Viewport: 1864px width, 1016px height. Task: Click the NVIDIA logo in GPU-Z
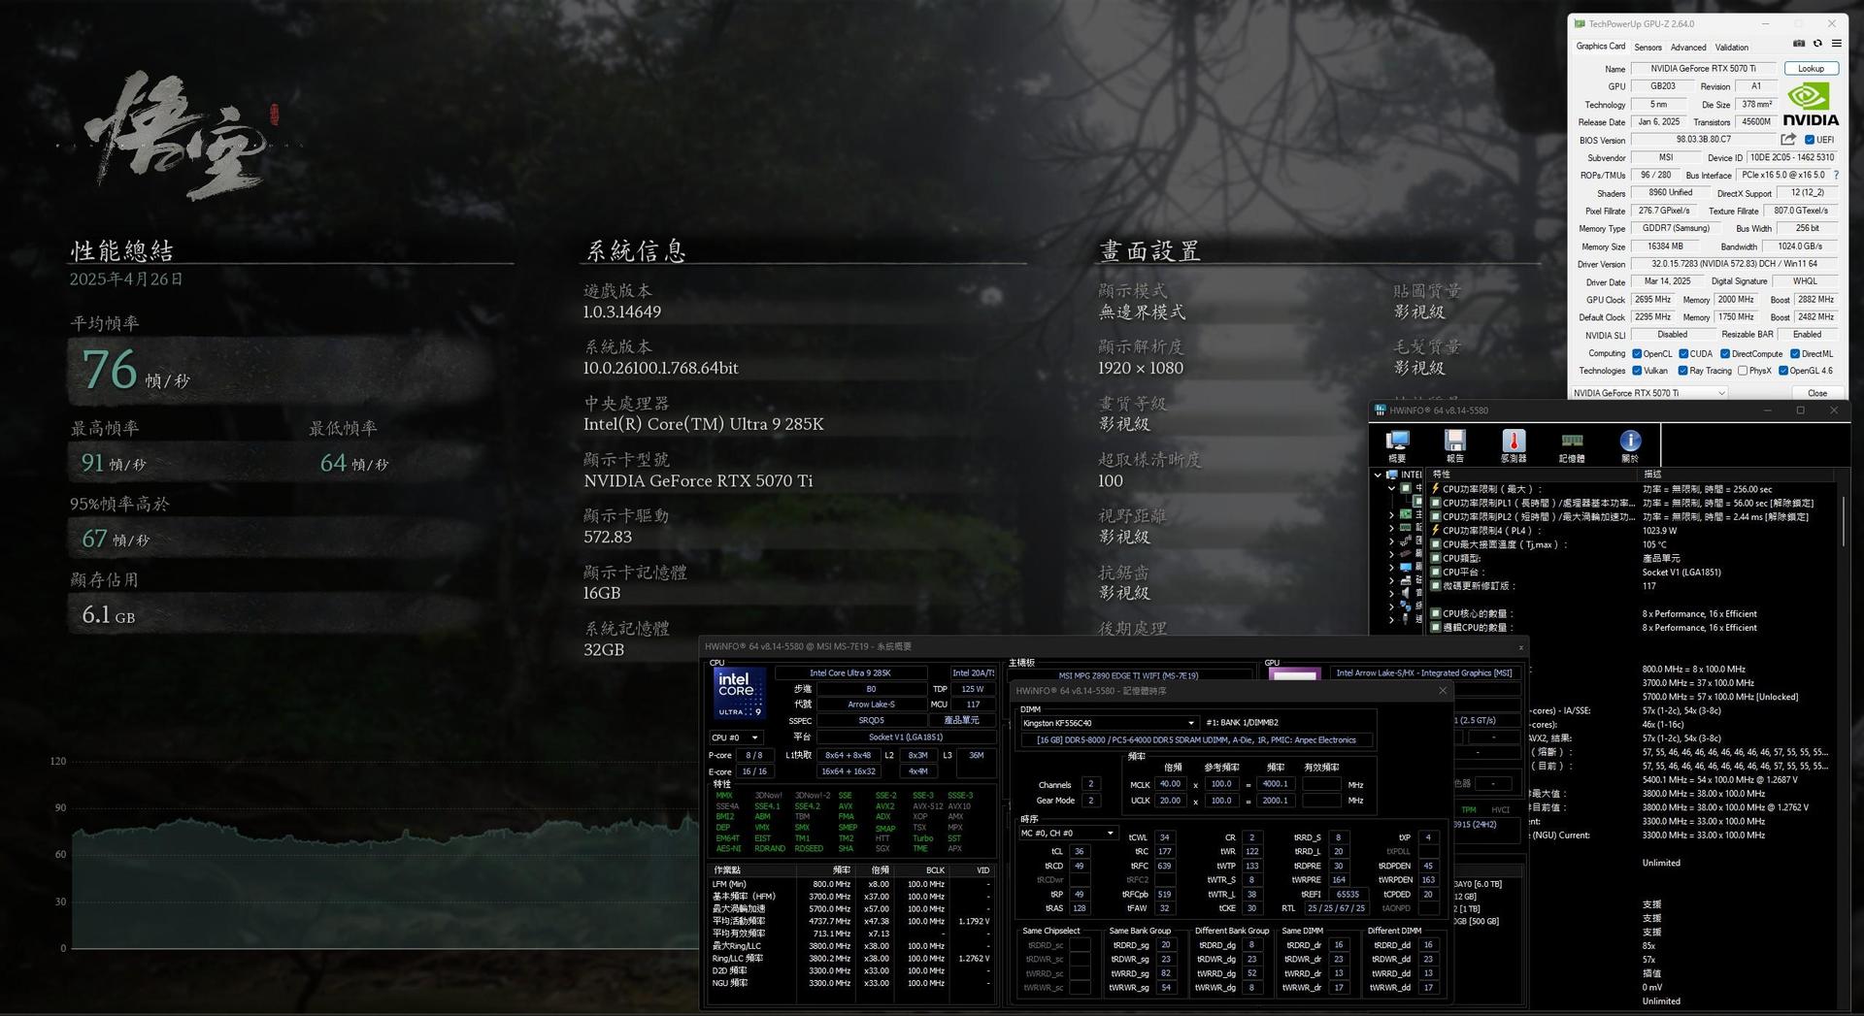(1810, 104)
